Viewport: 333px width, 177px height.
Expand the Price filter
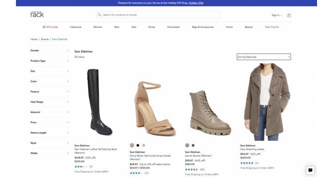(x=49, y=123)
